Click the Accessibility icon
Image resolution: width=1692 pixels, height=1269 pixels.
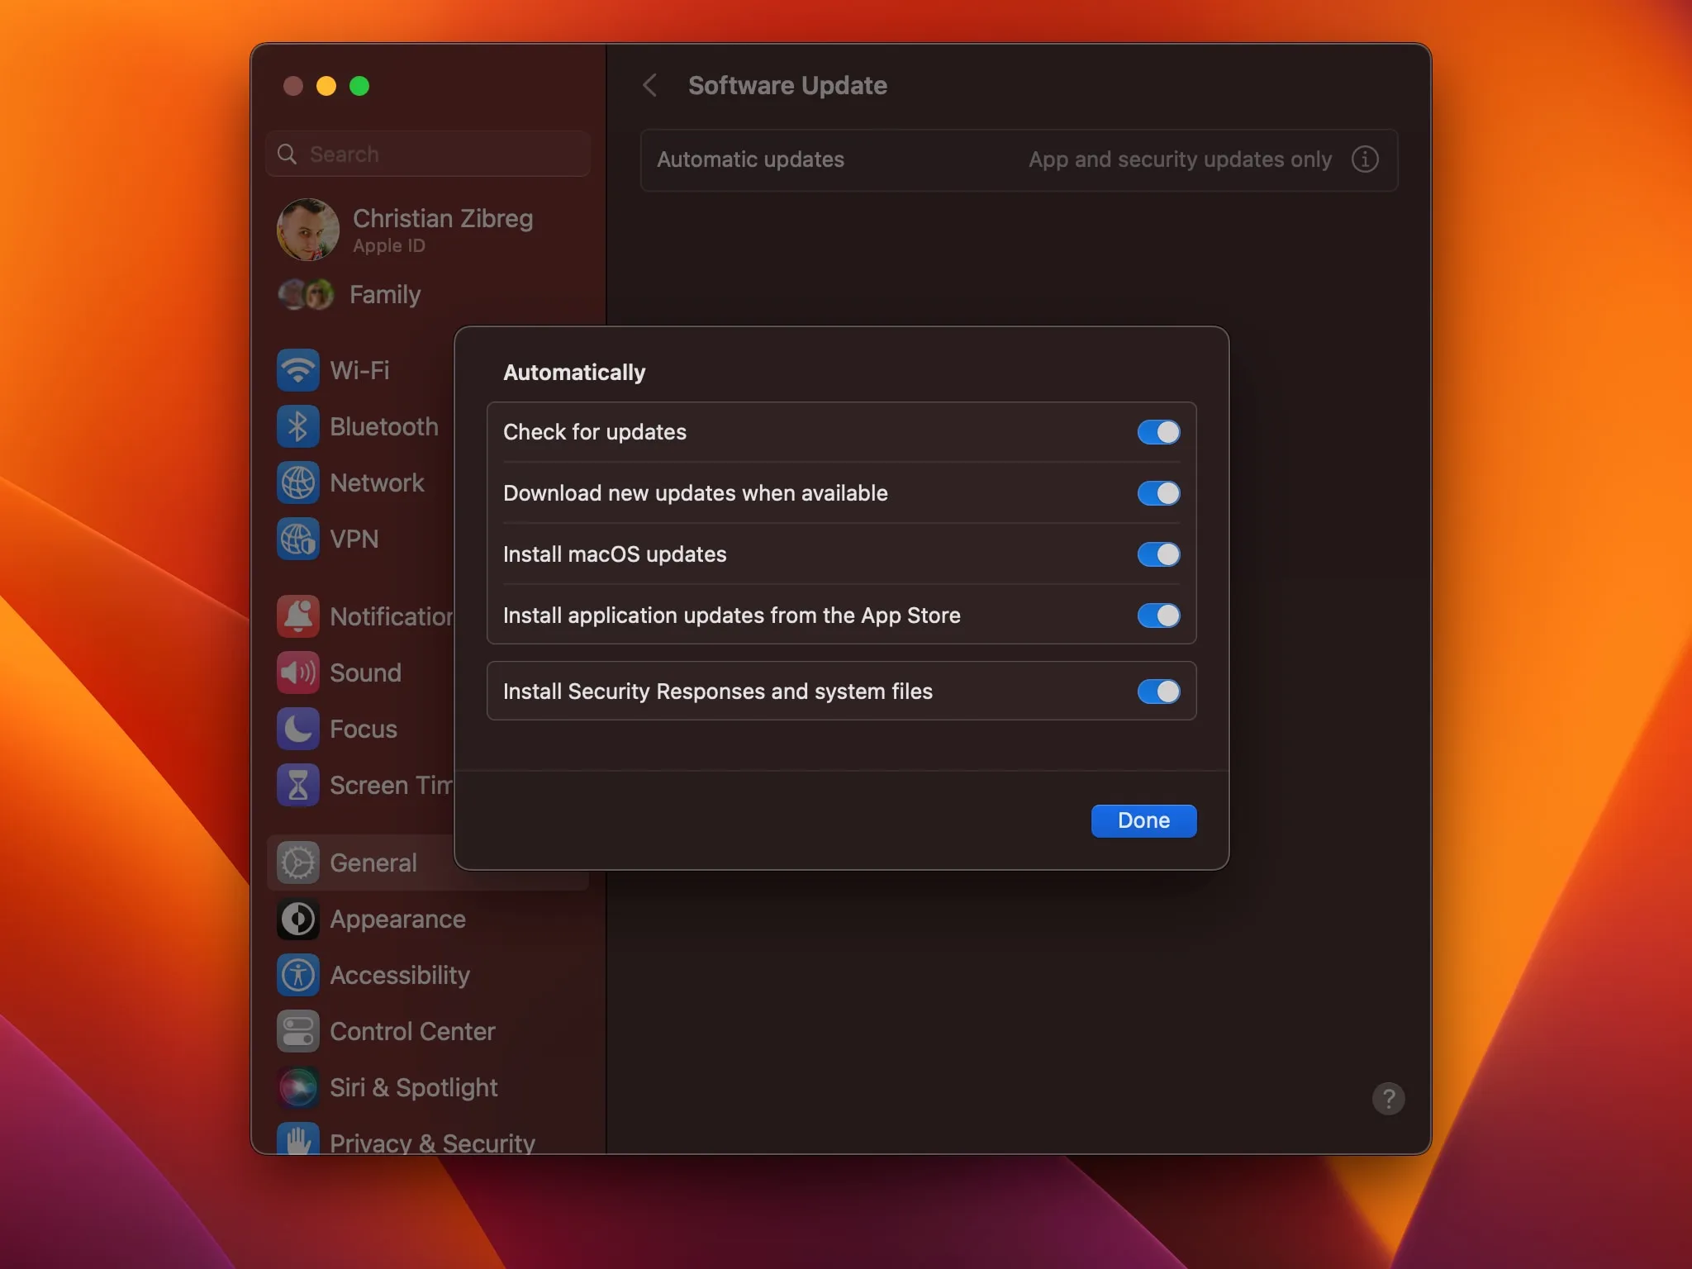[x=297, y=975]
